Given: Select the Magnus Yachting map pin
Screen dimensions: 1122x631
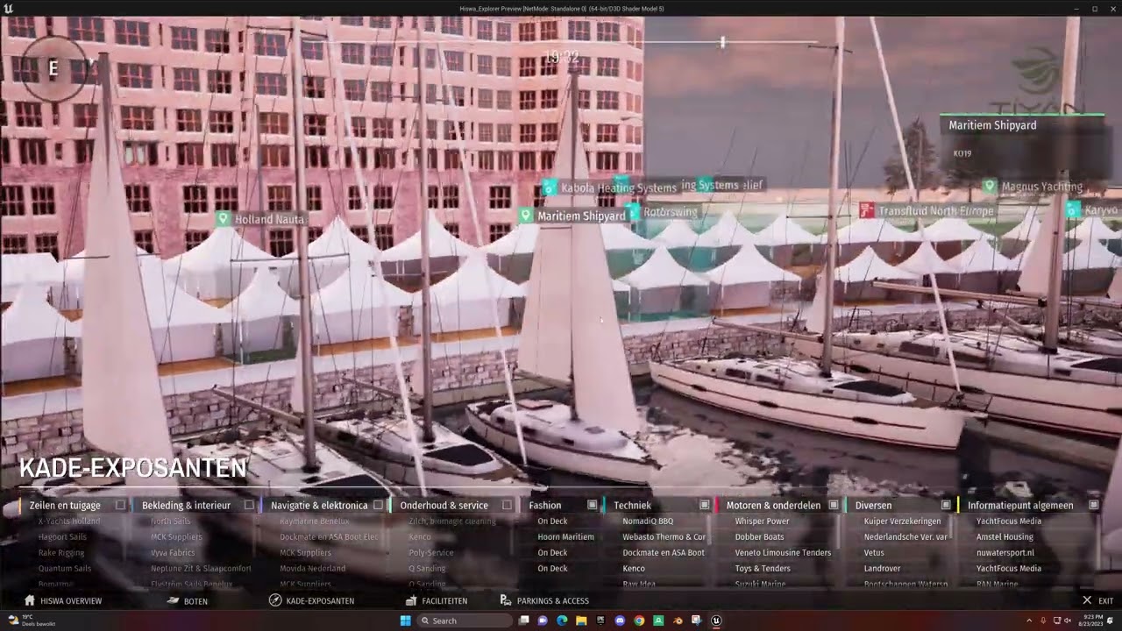Looking at the screenshot, I should coord(990,187).
